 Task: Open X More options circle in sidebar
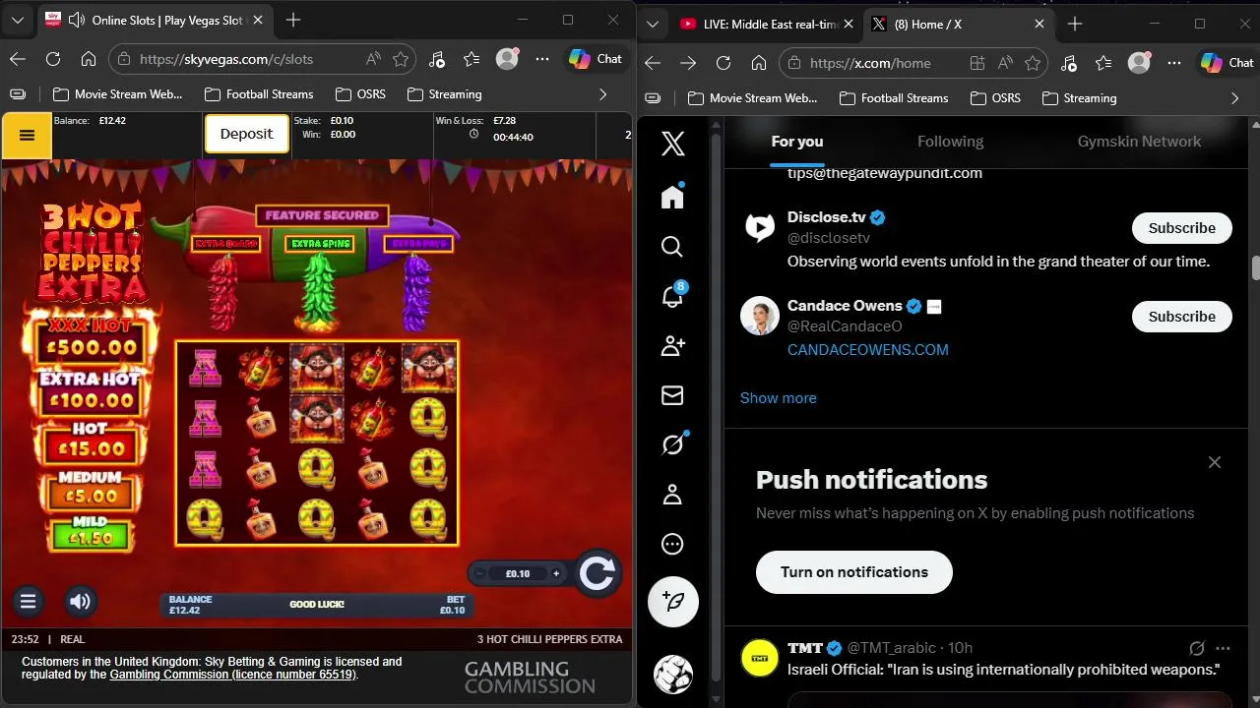pos(672,544)
